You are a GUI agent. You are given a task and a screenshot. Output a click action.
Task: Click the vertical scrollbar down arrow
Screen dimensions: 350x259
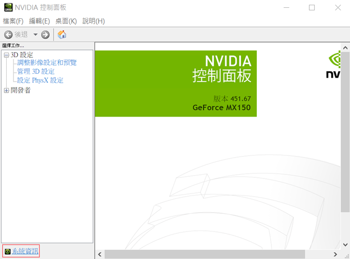(x=345, y=245)
